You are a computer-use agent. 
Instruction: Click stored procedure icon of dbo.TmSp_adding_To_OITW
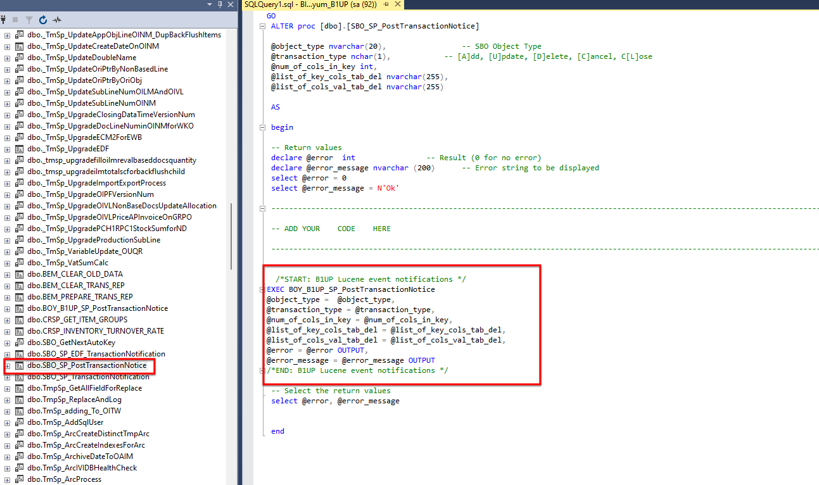pos(20,411)
